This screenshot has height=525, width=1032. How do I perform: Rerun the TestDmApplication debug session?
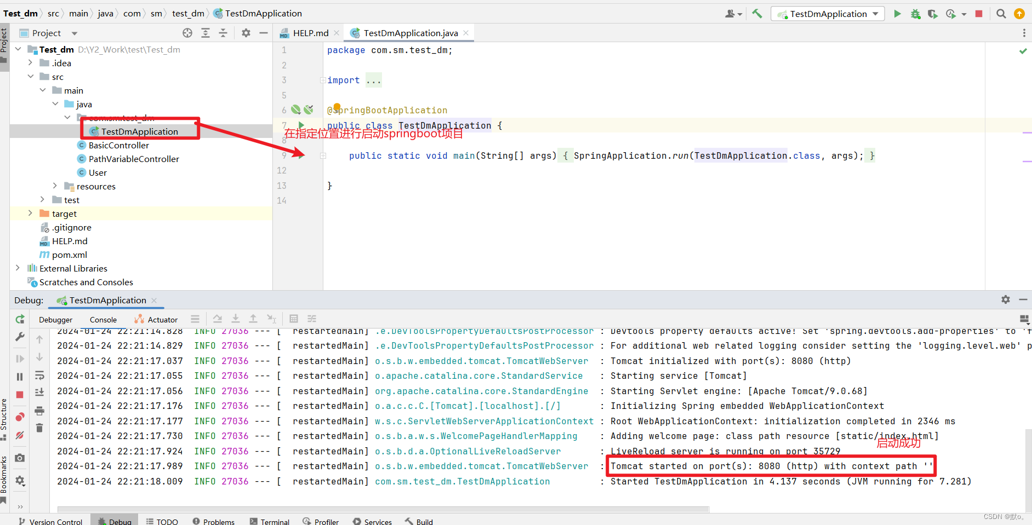tap(20, 319)
